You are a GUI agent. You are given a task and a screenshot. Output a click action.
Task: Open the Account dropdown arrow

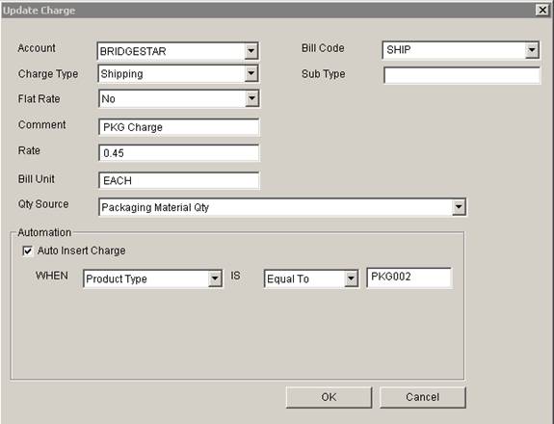click(x=251, y=51)
